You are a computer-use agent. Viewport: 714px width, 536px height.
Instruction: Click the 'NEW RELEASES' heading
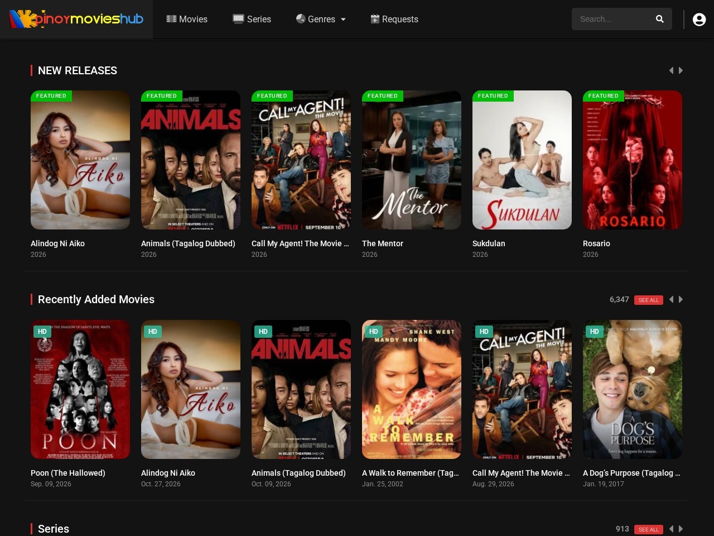[x=78, y=70]
